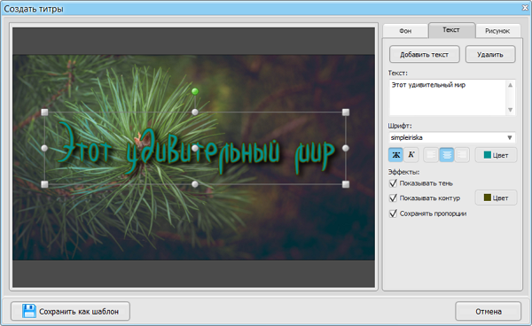This screenshot has height=326, width=532.
Task: Click the floppy disk save icon
Action: [29, 311]
